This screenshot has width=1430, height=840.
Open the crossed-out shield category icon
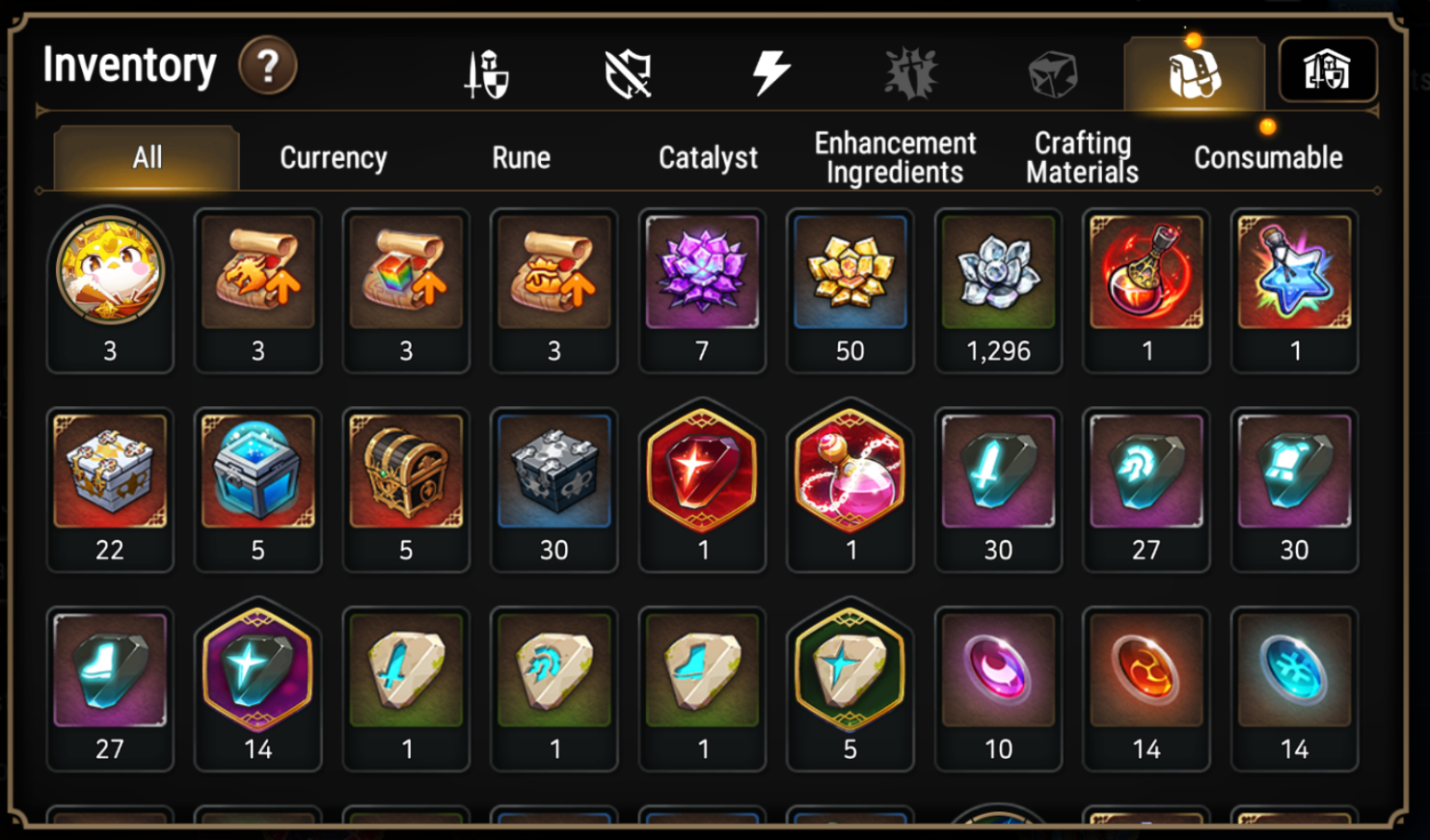[628, 74]
